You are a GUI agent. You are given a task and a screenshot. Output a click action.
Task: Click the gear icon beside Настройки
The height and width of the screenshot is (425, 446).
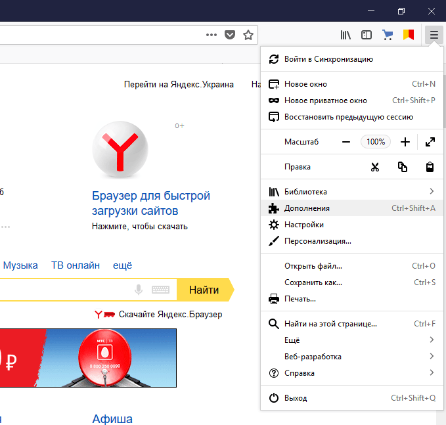tap(274, 225)
